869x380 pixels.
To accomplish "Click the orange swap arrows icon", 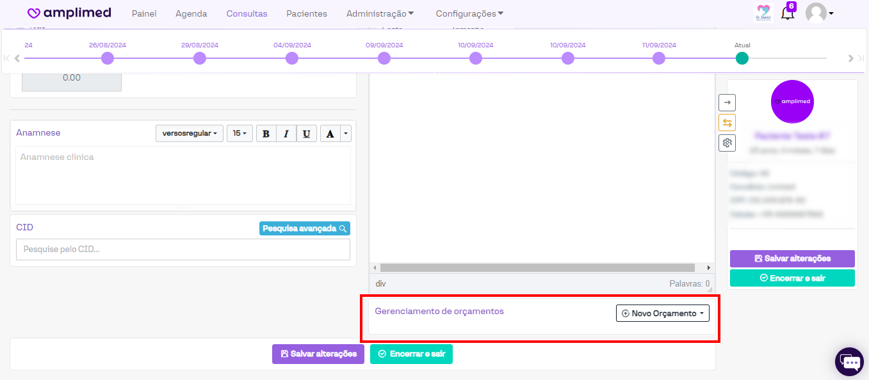I will [727, 123].
